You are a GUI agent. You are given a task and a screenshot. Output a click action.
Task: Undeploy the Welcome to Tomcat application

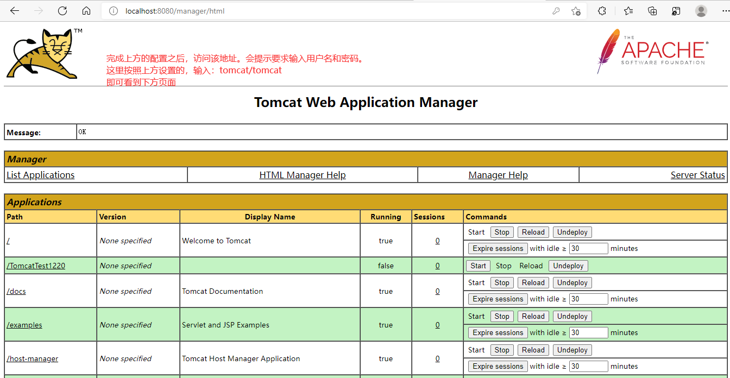click(x=572, y=232)
